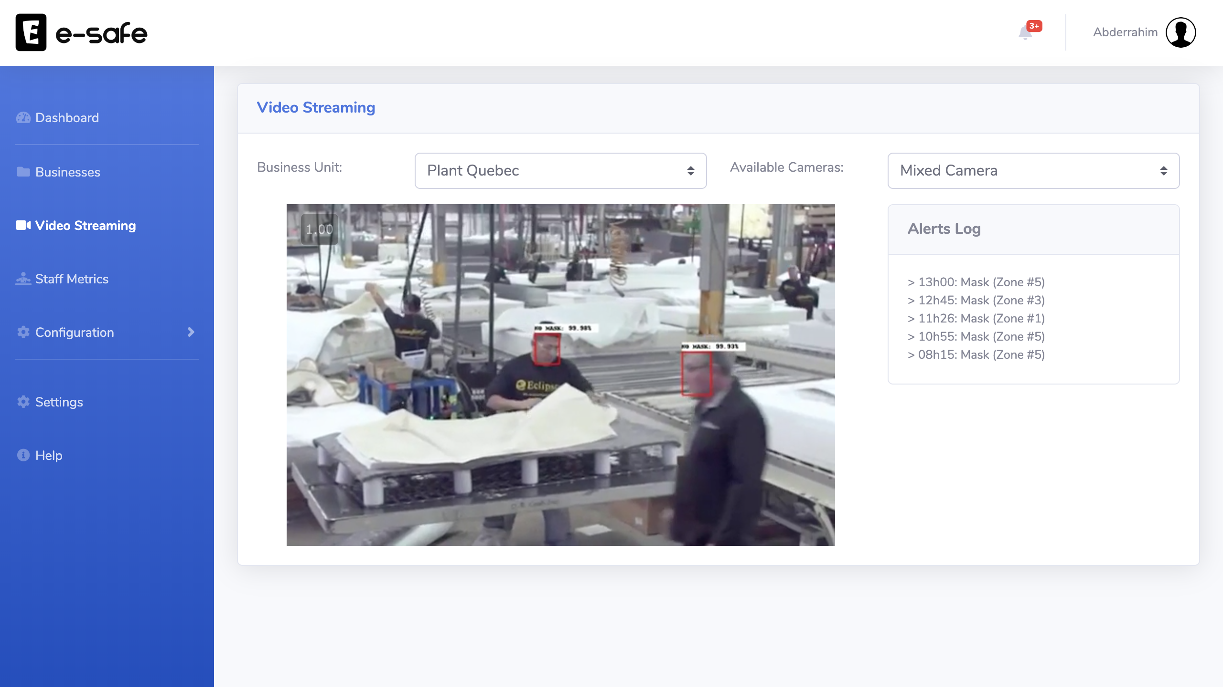Expand the Configuration submenu chevron
This screenshot has width=1223, height=687.
pos(191,332)
